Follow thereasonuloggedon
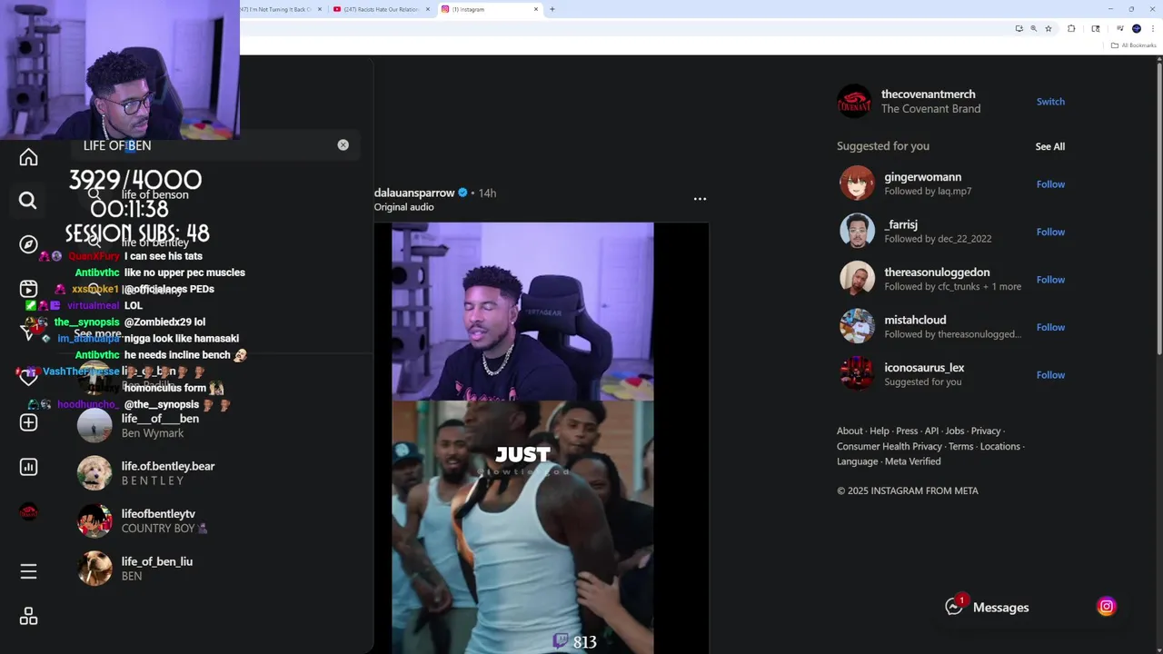 coord(1050,280)
